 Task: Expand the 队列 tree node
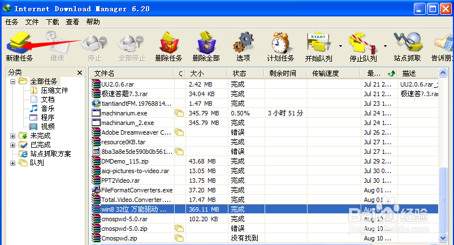coord(12,163)
